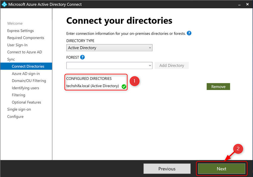Click Next to continue the wizard
Viewport: 253px width, 177px height.
pyautogui.click(x=221, y=168)
